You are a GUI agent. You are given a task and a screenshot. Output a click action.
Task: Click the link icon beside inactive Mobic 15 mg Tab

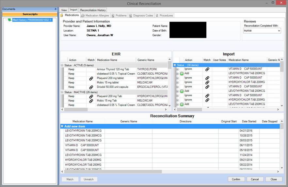coord(91,101)
